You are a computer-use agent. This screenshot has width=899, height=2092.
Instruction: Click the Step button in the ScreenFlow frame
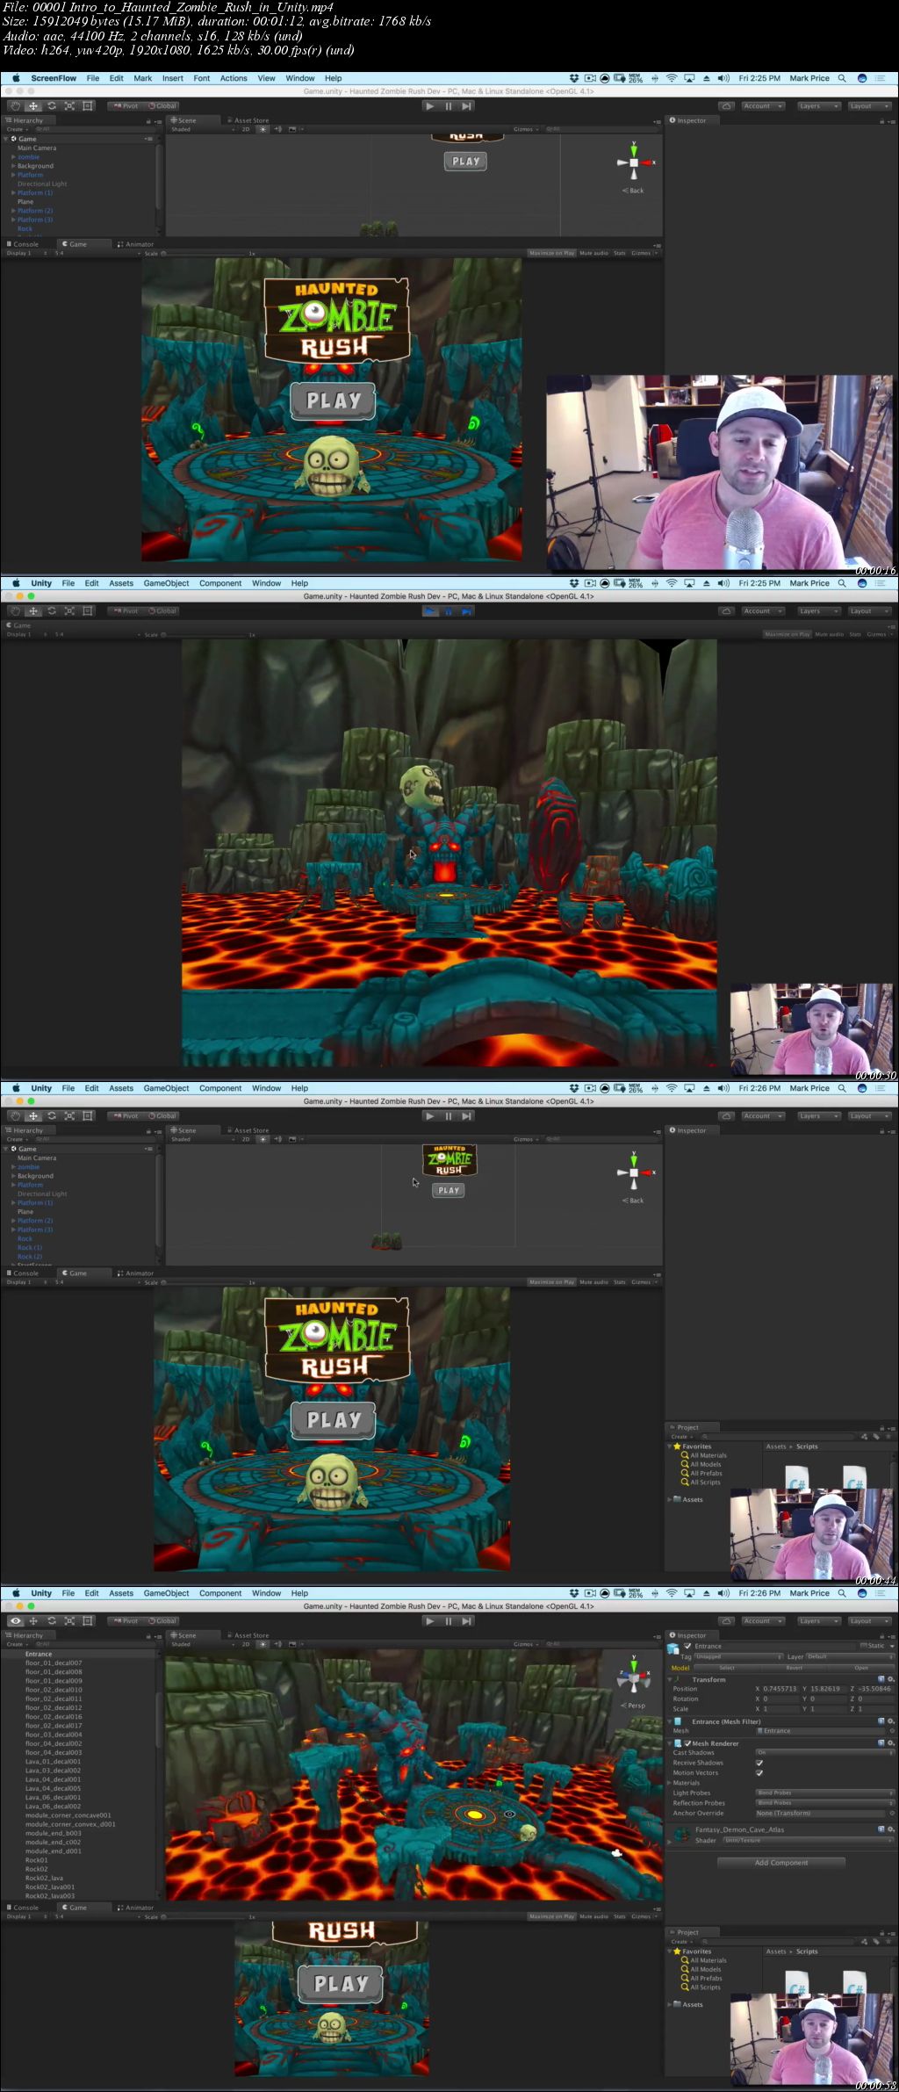coord(467,106)
